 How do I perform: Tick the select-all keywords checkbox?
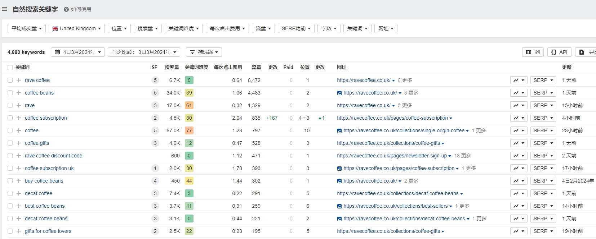[x=10, y=68]
